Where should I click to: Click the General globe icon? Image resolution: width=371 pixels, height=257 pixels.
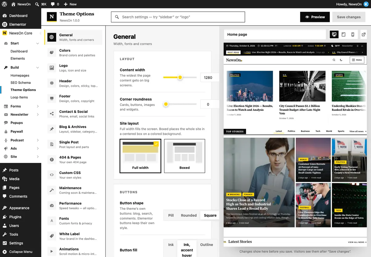52,37
